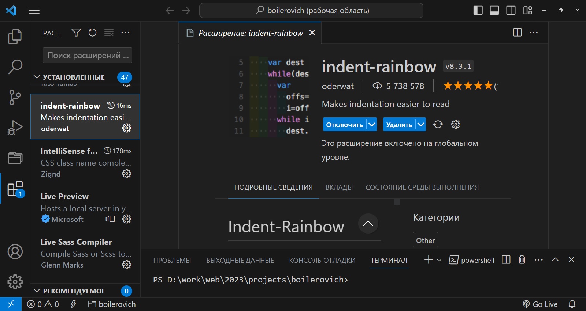Select Live Preview extension

tap(85, 208)
